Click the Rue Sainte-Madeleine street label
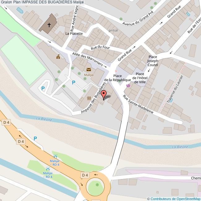The height and width of the screenshot is (201, 201). (138, 104)
